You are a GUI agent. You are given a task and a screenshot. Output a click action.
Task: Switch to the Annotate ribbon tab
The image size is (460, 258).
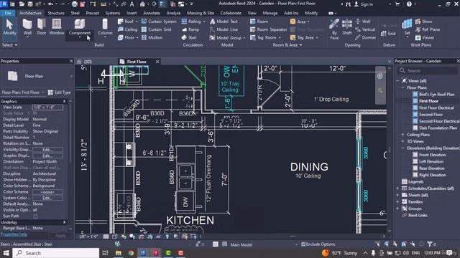click(x=152, y=13)
